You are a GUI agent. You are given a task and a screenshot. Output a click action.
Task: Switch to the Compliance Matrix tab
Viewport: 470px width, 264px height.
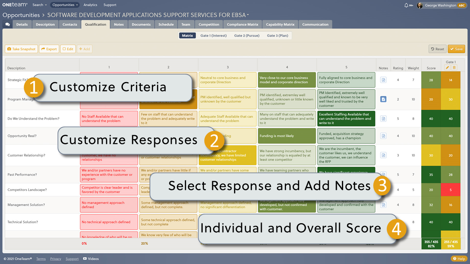click(x=242, y=25)
